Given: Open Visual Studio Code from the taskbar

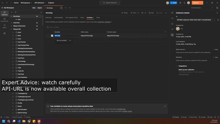Looking at the screenshot, I should (19, 121).
